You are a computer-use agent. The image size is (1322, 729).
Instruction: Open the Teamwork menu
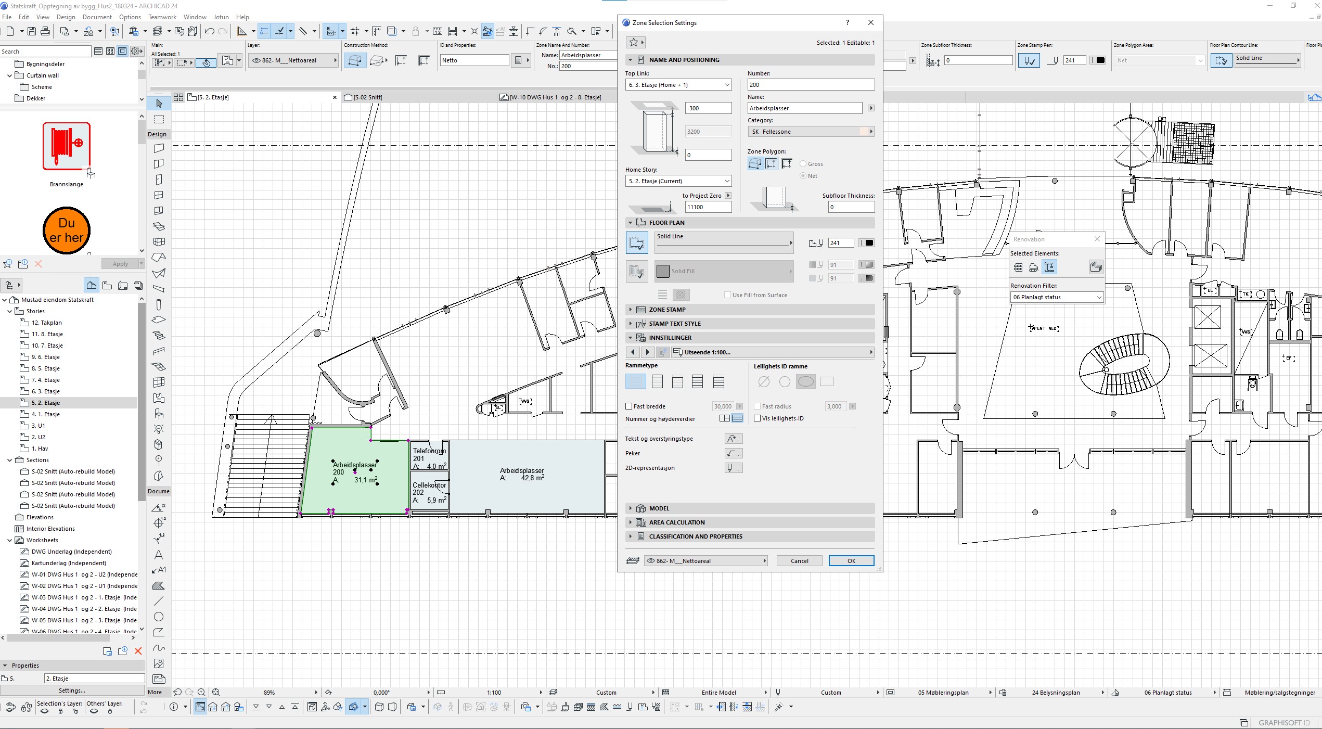pyautogui.click(x=162, y=17)
